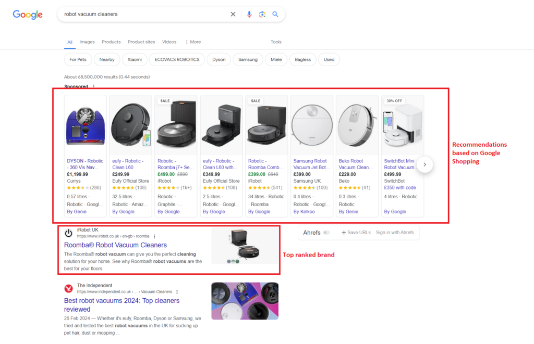Image resolution: width=534 pixels, height=344 pixels.
Task: Open the DYSON Robotic 360 Vis Nav image
Action: click(x=86, y=126)
